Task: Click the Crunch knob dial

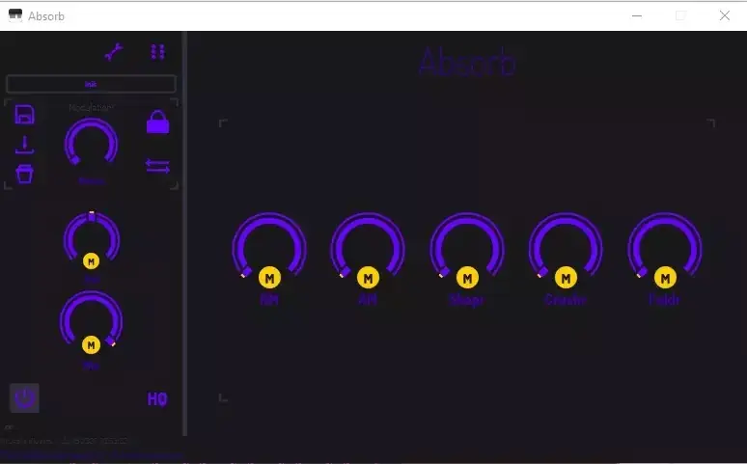Action: pyautogui.click(x=566, y=246)
